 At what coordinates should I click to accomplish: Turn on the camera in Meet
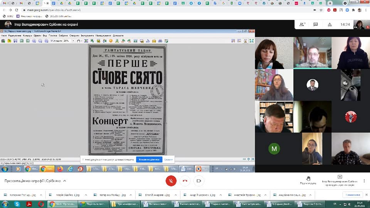(199, 181)
